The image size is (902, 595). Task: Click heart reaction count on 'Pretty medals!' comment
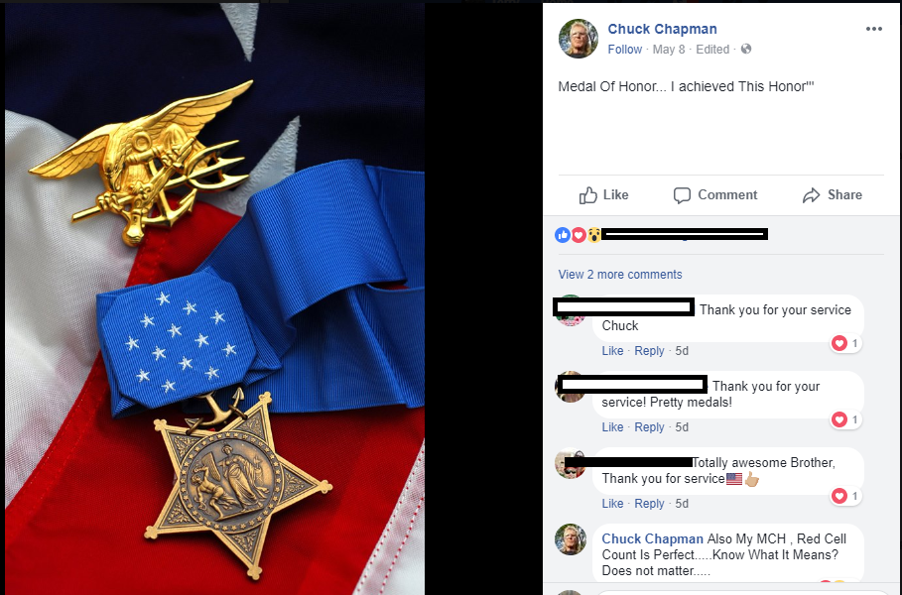[845, 419]
